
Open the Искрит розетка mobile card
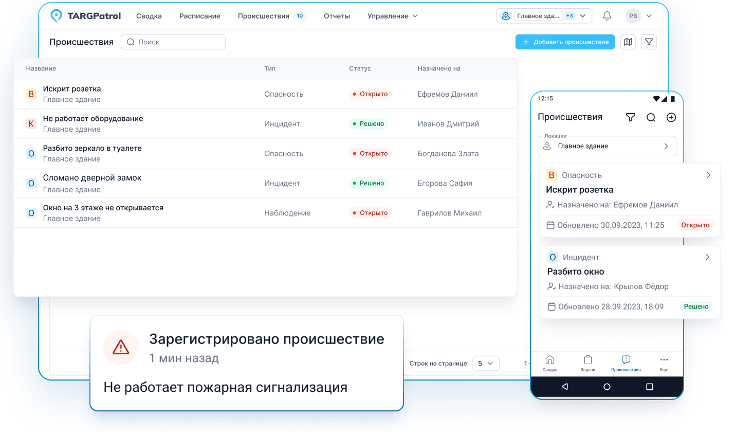630,200
